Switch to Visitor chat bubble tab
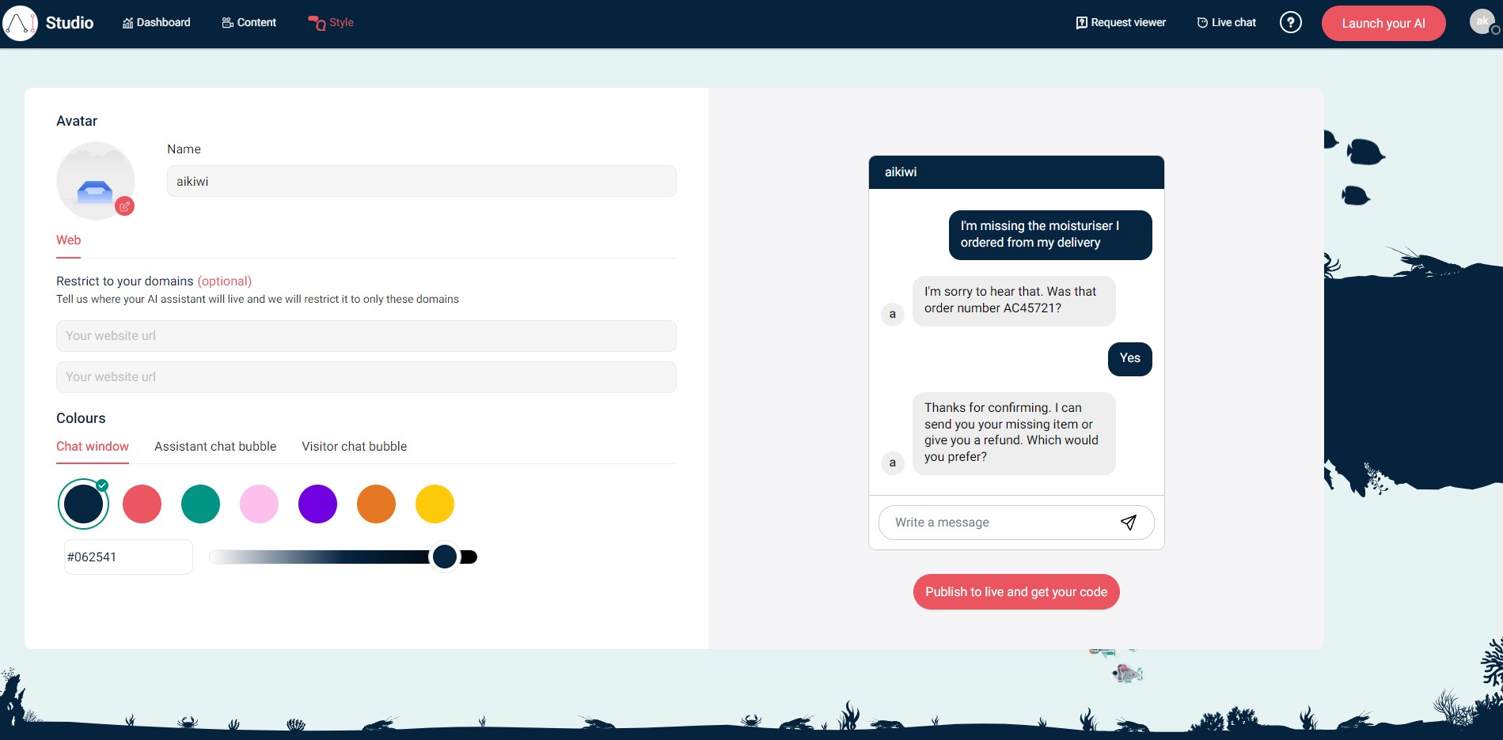This screenshot has height=740, width=1503. [x=355, y=447]
